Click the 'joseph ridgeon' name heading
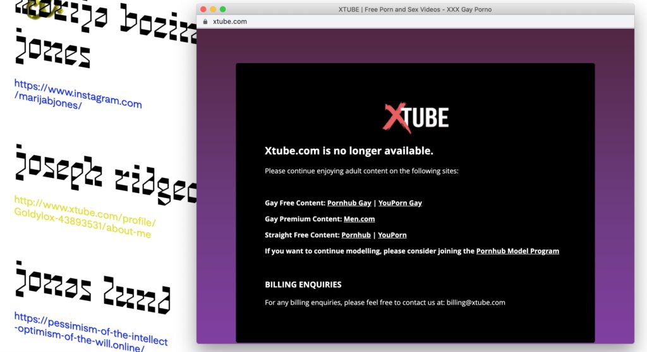The width and height of the screenshot is (647, 352). click(106, 173)
